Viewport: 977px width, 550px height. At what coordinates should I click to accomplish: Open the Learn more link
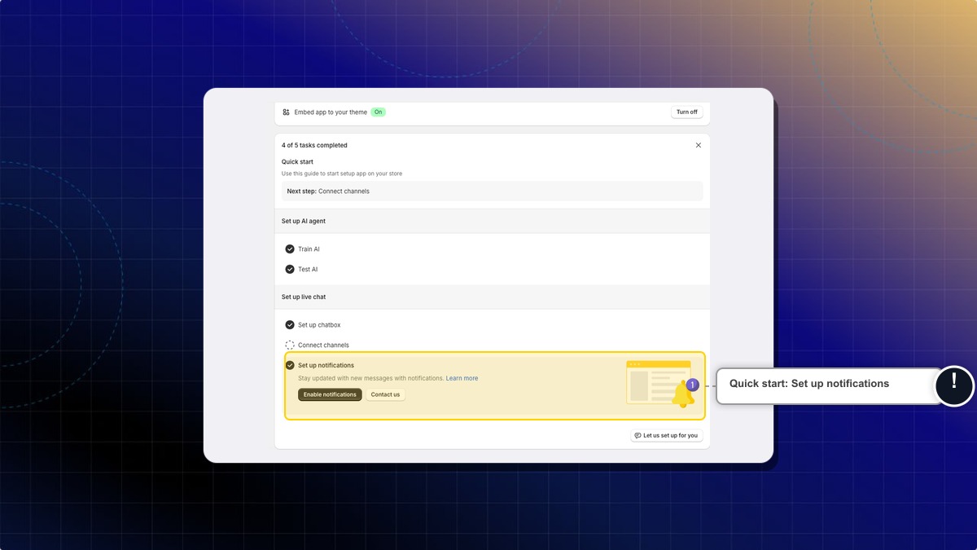462,378
